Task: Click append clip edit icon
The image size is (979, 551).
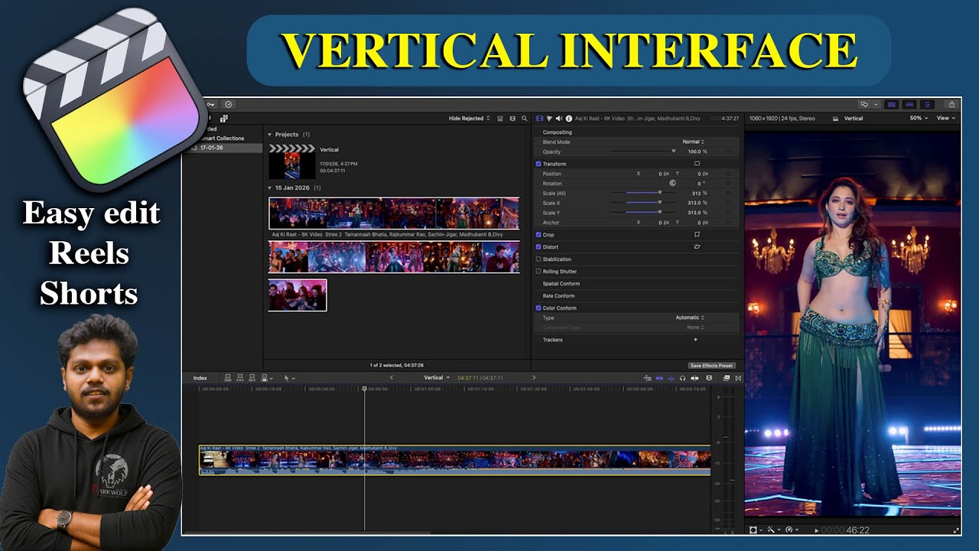Action: (x=252, y=378)
